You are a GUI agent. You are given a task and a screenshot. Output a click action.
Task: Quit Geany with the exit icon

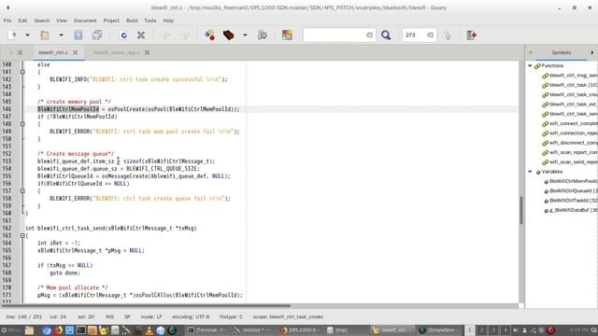(472, 35)
